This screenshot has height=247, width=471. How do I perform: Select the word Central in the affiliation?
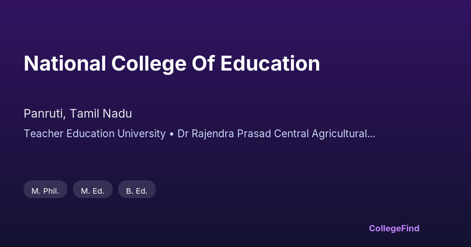pos(291,134)
